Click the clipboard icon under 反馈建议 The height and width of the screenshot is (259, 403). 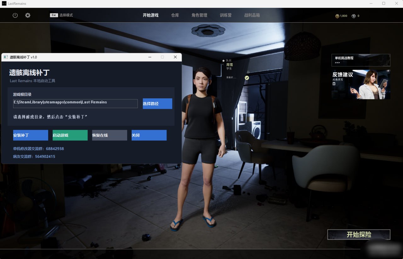pos(334,84)
